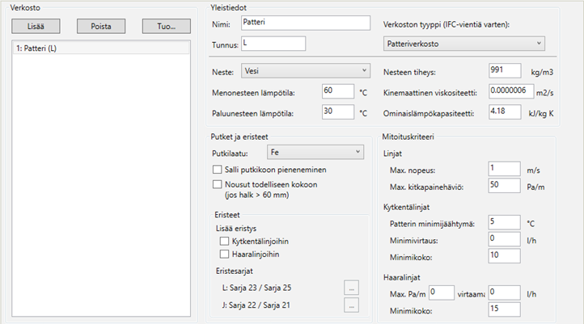Viewport: 584px width, 324px height.
Task: Click the Tuo... import button
Action: point(166,27)
